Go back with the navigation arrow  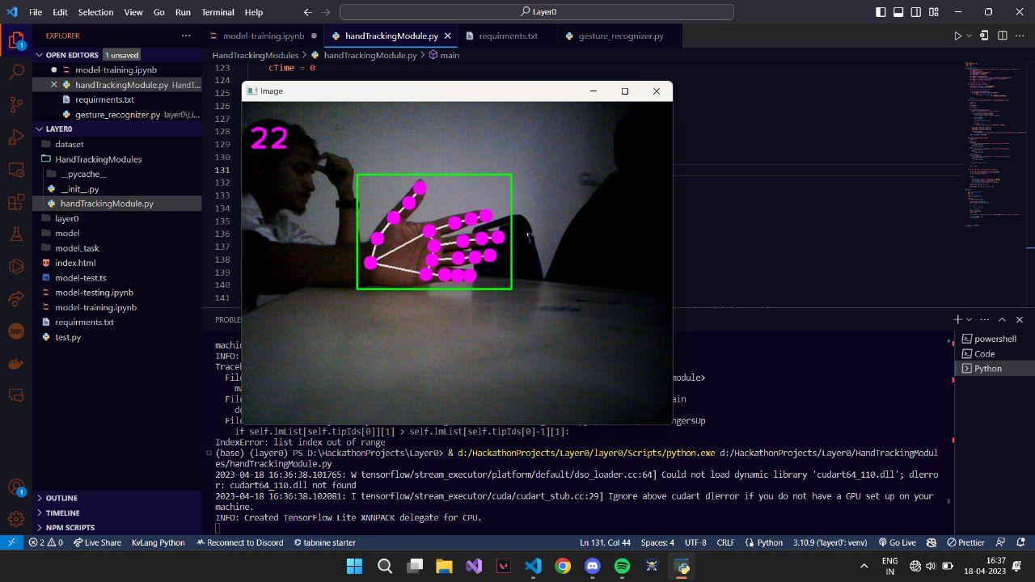[308, 12]
